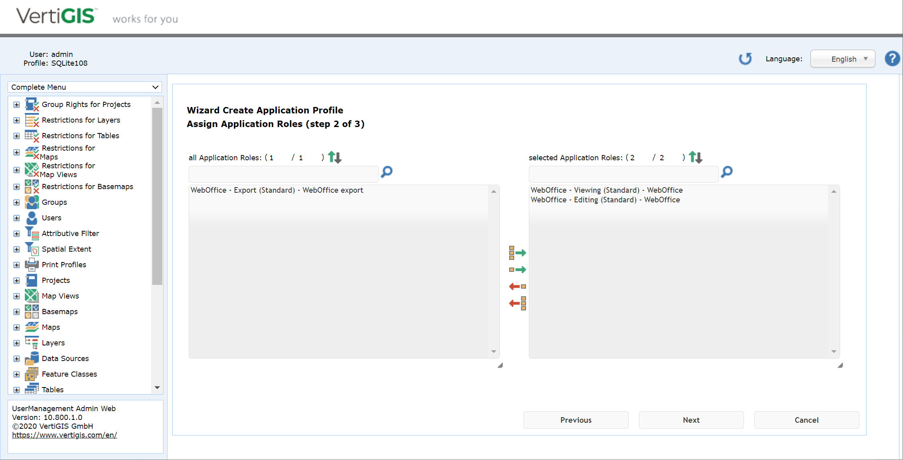The width and height of the screenshot is (903, 460).
Task: Select the Data Sources icon
Action: coord(32,358)
